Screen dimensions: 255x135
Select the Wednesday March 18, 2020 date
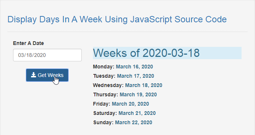tap(144, 85)
